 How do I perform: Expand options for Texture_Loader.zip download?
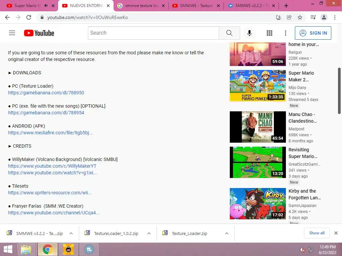227,233
